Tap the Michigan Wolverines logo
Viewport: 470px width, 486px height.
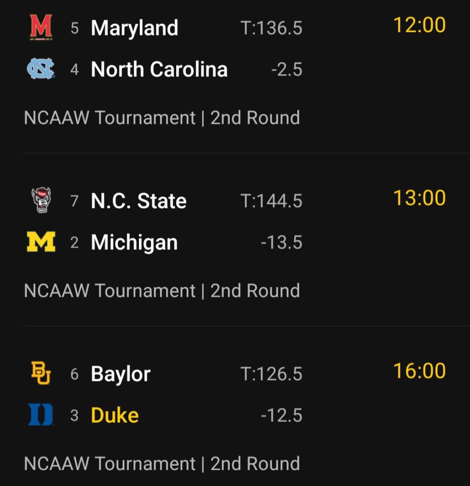point(41,242)
